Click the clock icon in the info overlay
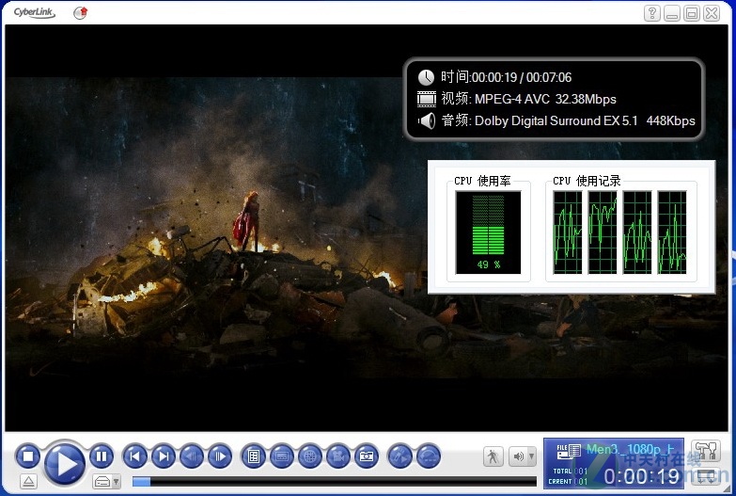The image size is (736, 496). point(426,77)
